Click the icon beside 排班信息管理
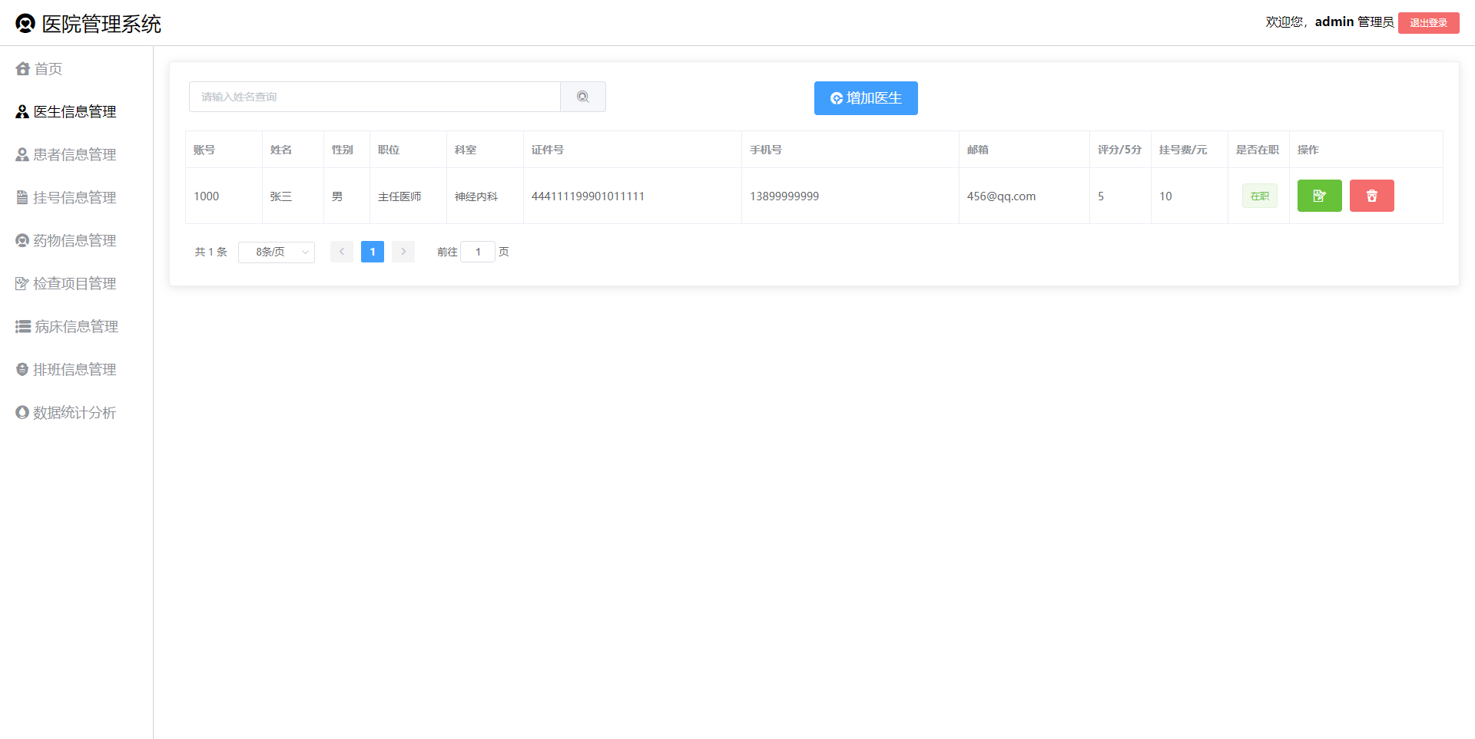This screenshot has width=1475, height=739. pos(22,370)
